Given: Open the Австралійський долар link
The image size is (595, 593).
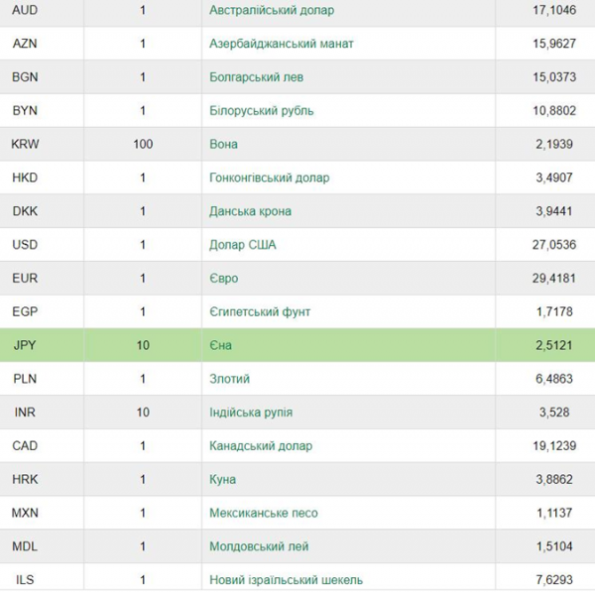Looking at the screenshot, I should pos(272,10).
